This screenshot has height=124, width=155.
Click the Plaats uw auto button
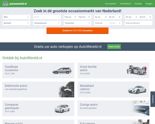coord(114,46)
